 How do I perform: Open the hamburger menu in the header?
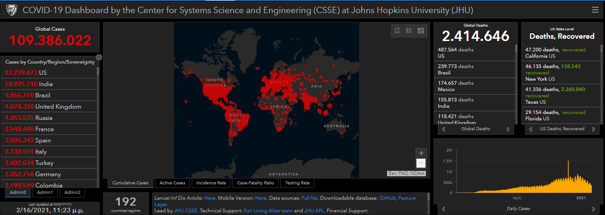coord(595,10)
